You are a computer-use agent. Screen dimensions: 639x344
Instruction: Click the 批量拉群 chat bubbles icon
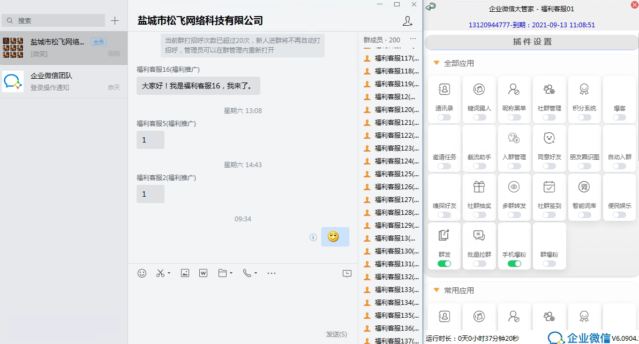[479, 236]
